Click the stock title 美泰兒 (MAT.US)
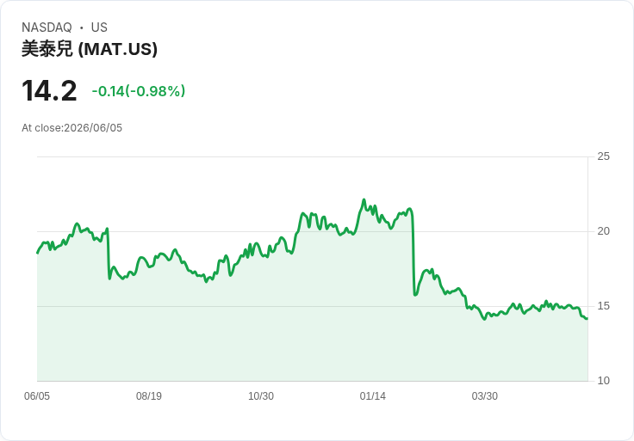Viewport: 634px width, 441px height. tap(90, 49)
